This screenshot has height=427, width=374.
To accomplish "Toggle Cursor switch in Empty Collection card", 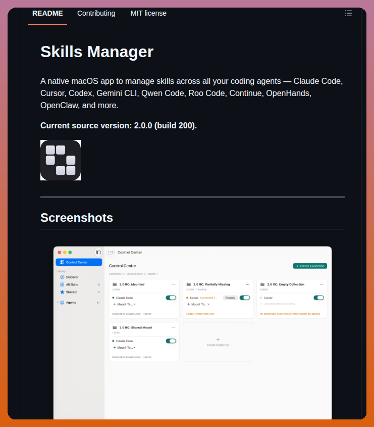I will 319,298.
